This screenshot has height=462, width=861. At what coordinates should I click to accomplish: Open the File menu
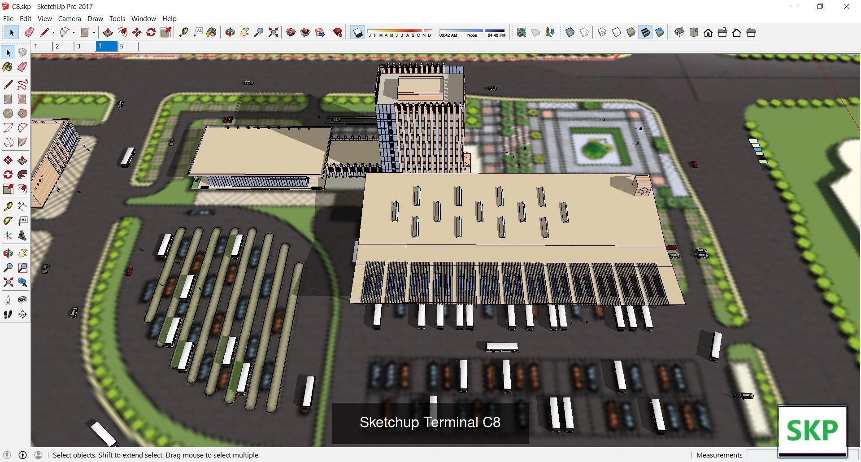tap(8, 18)
